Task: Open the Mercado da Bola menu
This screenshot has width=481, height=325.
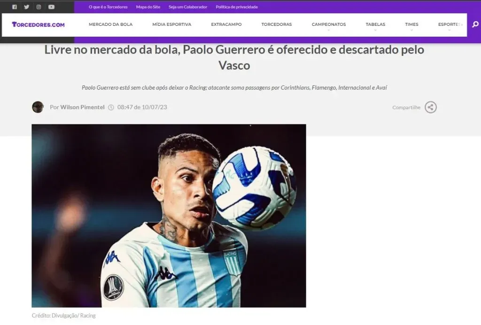Action: tap(111, 24)
